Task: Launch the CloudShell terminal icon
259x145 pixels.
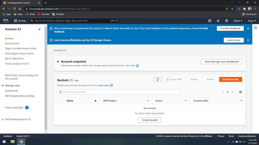Action: click(210, 21)
